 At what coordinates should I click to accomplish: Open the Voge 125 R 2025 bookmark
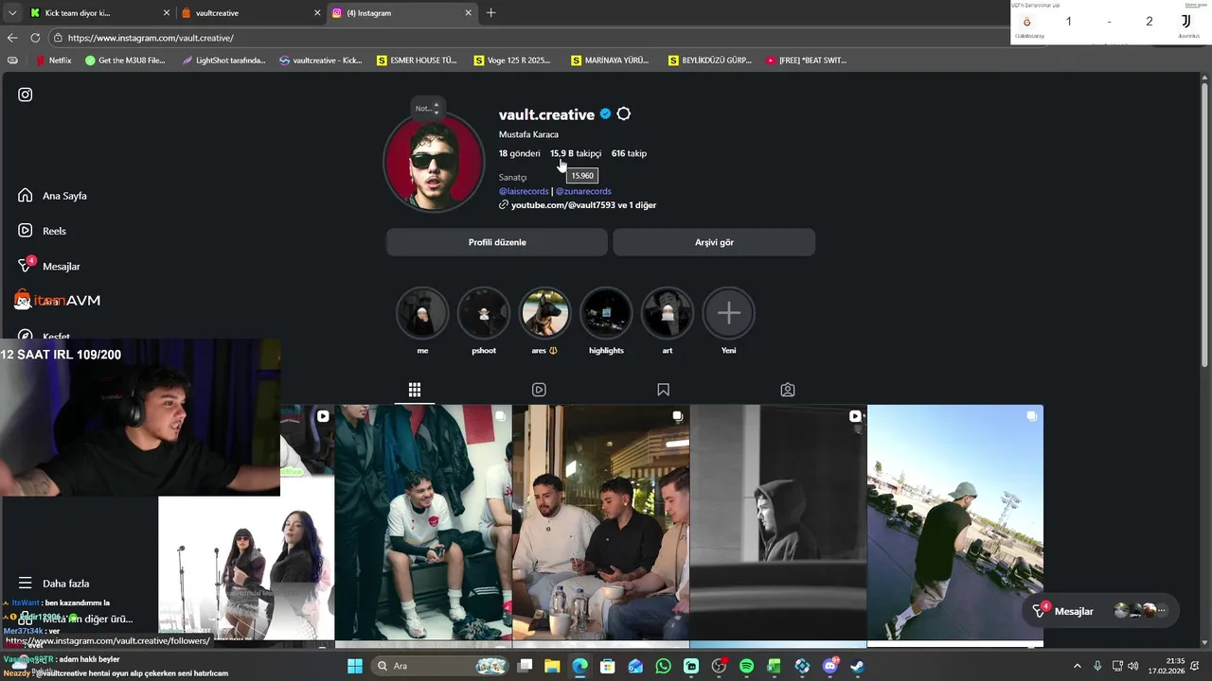[x=512, y=61]
